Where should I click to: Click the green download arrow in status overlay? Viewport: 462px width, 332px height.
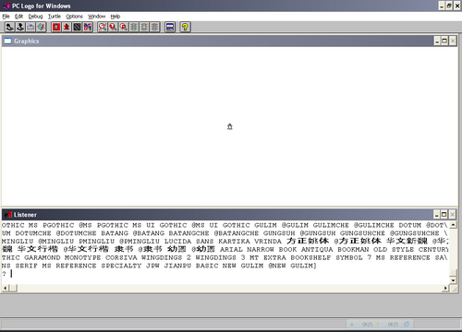click(x=352, y=324)
